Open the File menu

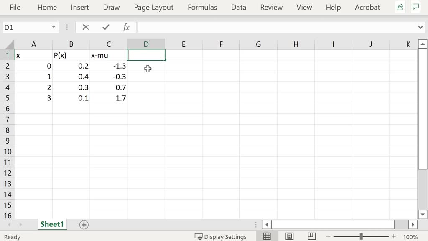[15, 8]
